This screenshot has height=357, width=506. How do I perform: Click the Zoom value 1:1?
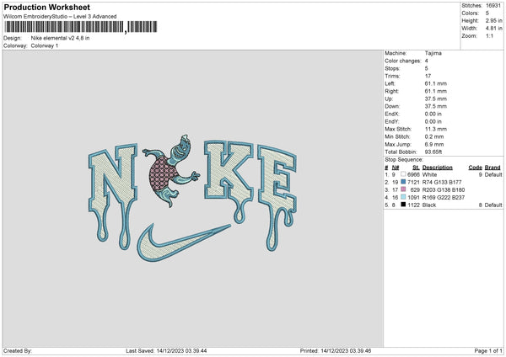click(489, 36)
